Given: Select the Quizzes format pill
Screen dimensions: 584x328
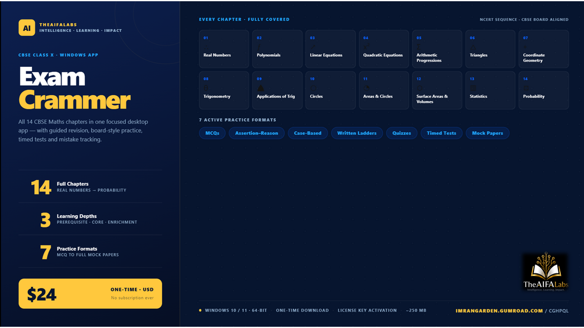Looking at the screenshot, I should [x=402, y=133].
